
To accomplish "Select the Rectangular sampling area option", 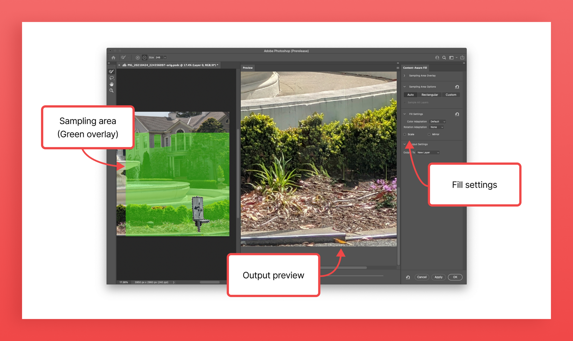I will click(x=430, y=95).
